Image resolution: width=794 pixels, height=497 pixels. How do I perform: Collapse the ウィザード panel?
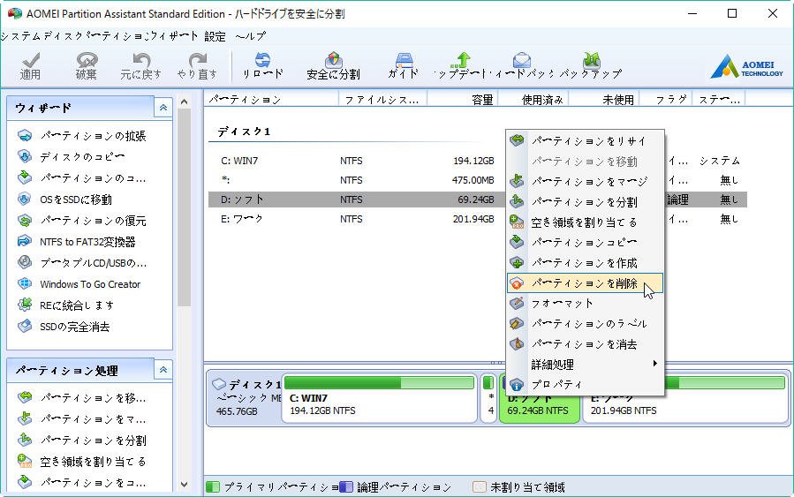[x=163, y=108]
